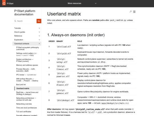Click \bin\p1dl_runtime_smoke.elf inline code
Viewport: 154px width, 116px height.
tap(90, 109)
